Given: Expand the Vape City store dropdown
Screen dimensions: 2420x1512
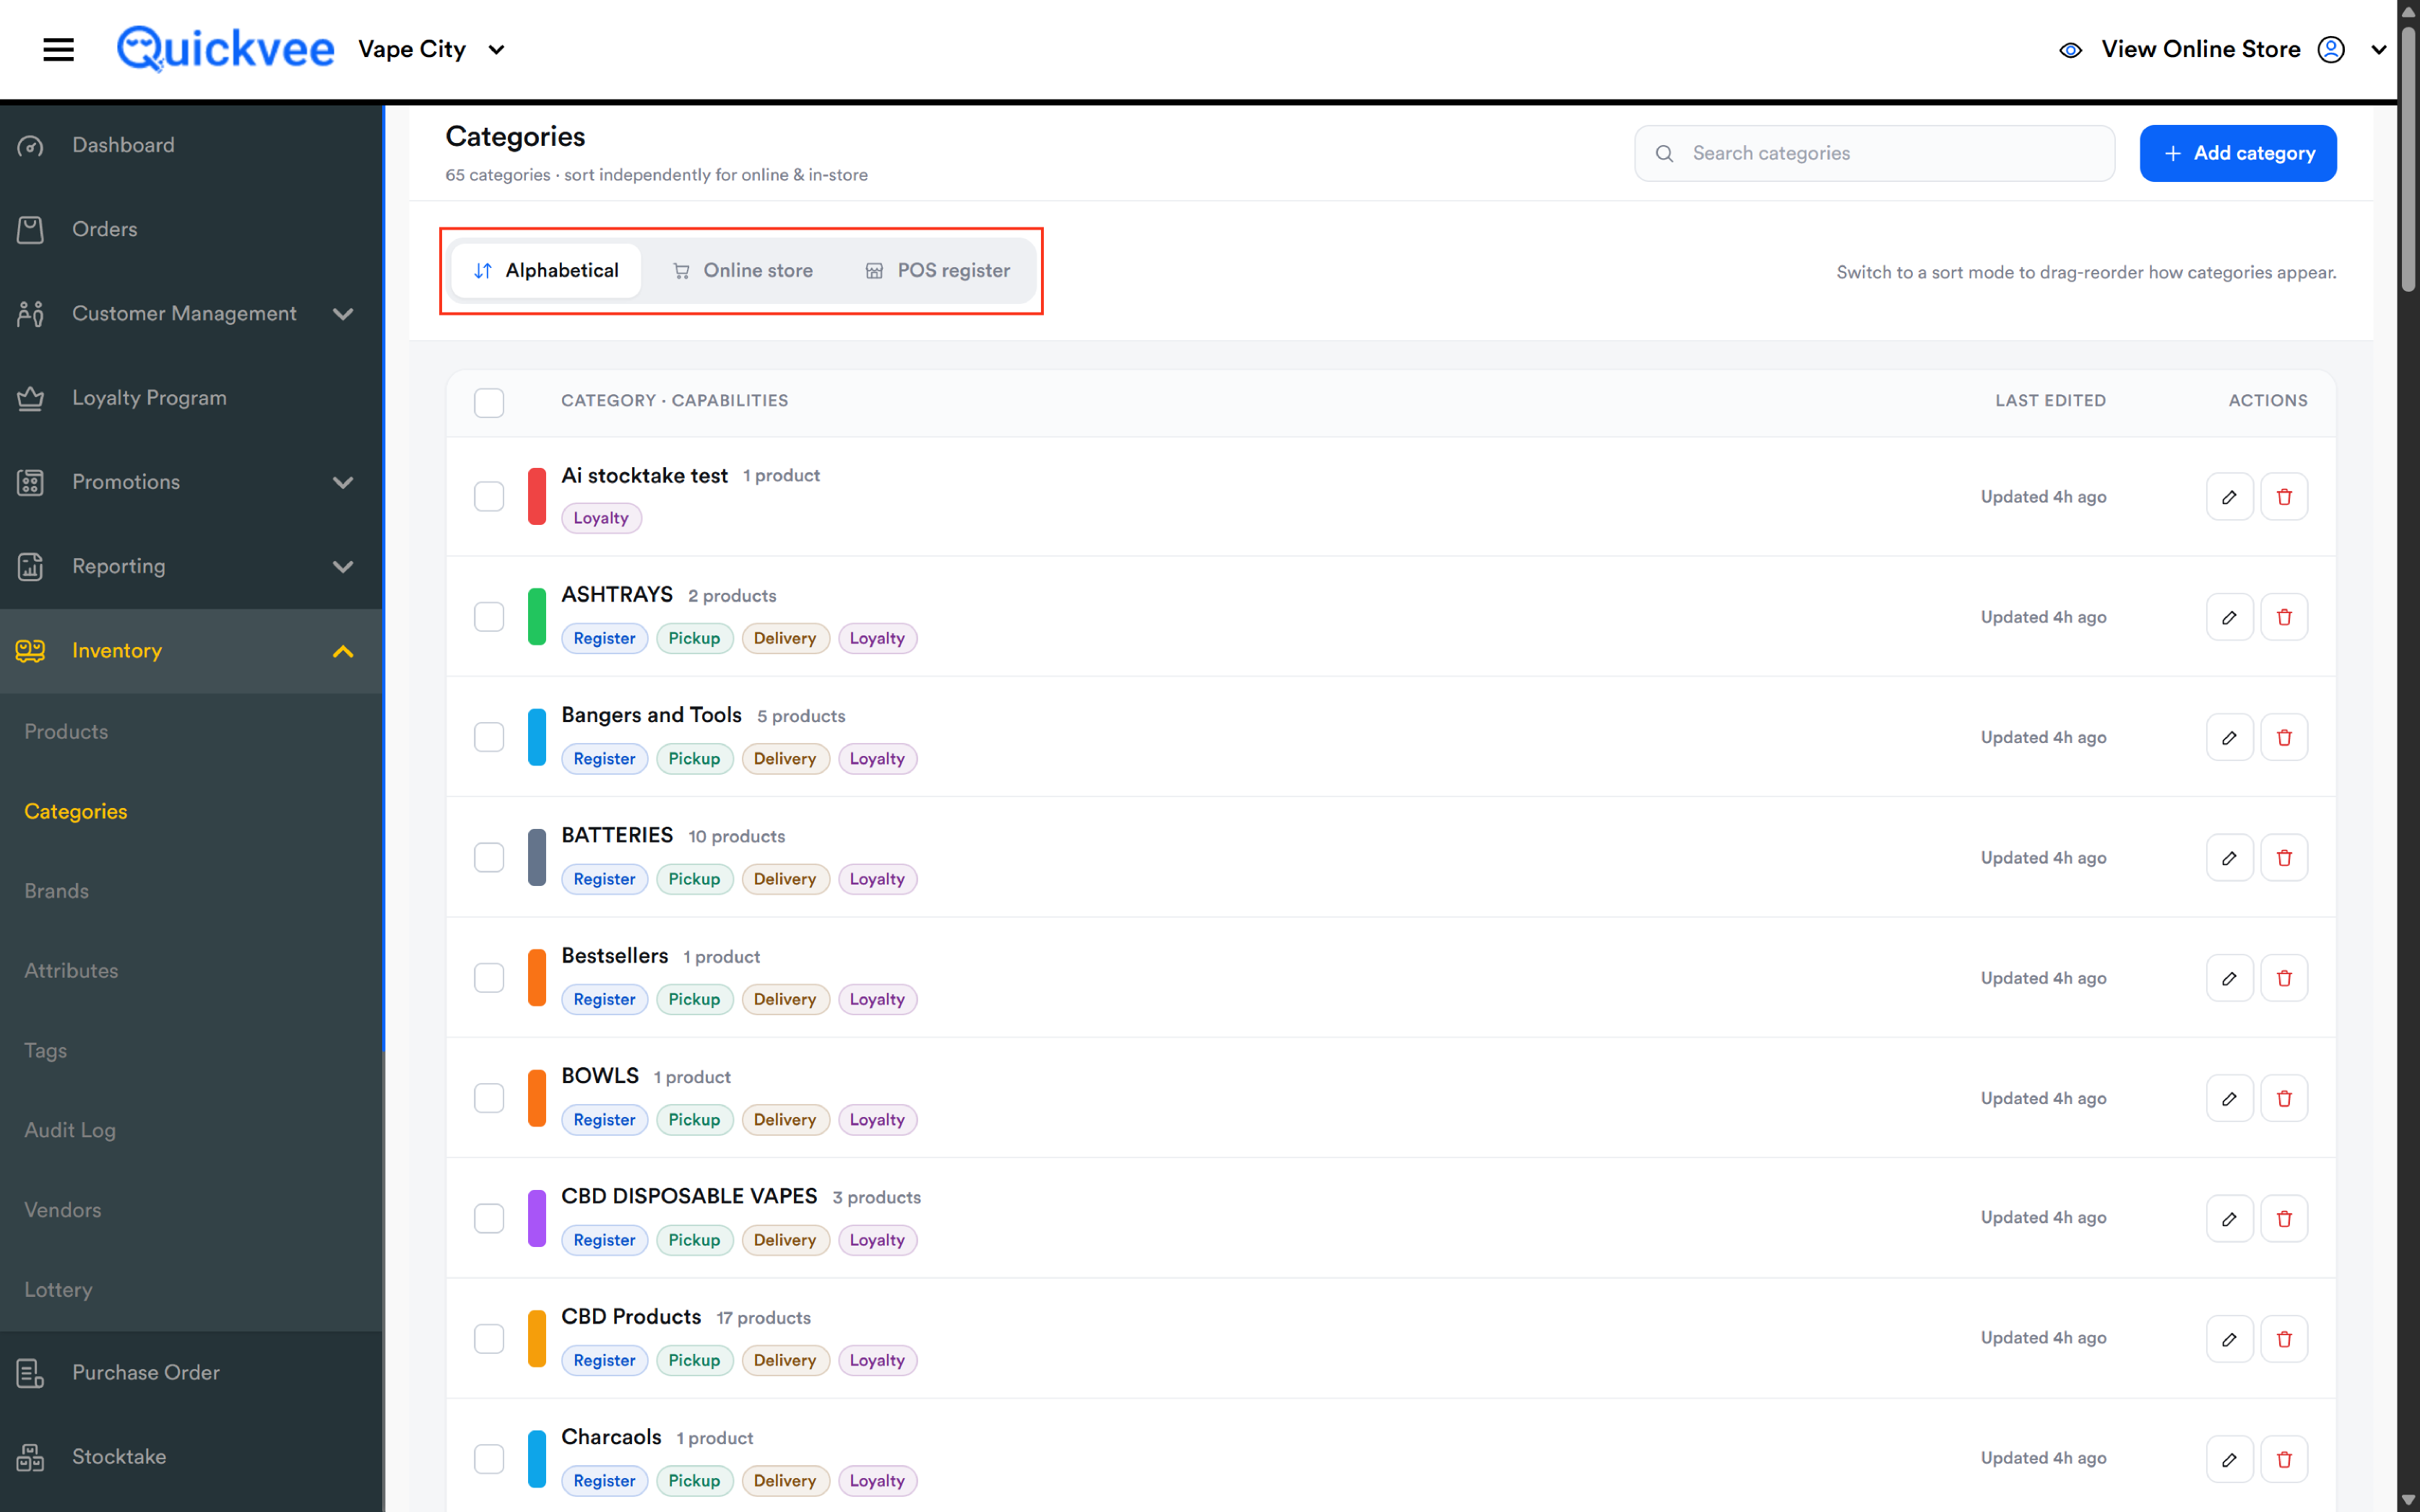Looking at the screenshot, I should [x=496, y=50].
